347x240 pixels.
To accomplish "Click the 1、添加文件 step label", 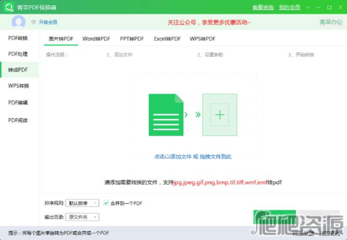I will point(120,55).
